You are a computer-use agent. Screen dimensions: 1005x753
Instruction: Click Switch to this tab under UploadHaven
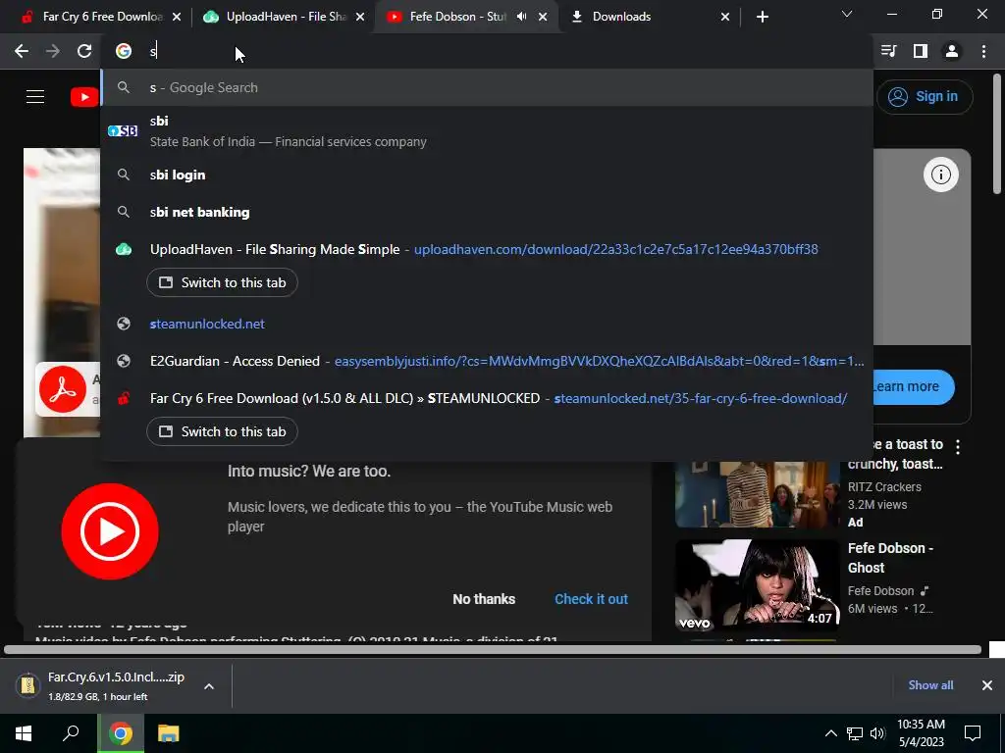pos(222,283)
